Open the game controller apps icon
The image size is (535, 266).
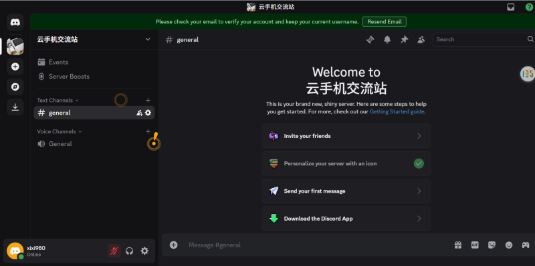(526, 245)
